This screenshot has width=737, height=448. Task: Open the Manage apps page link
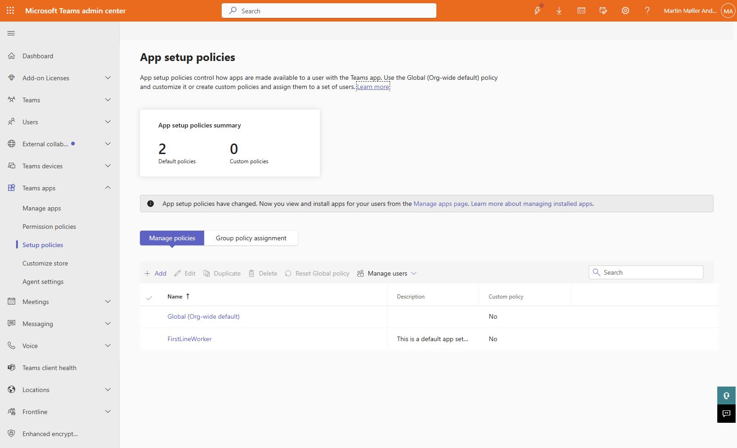point(441,204)
